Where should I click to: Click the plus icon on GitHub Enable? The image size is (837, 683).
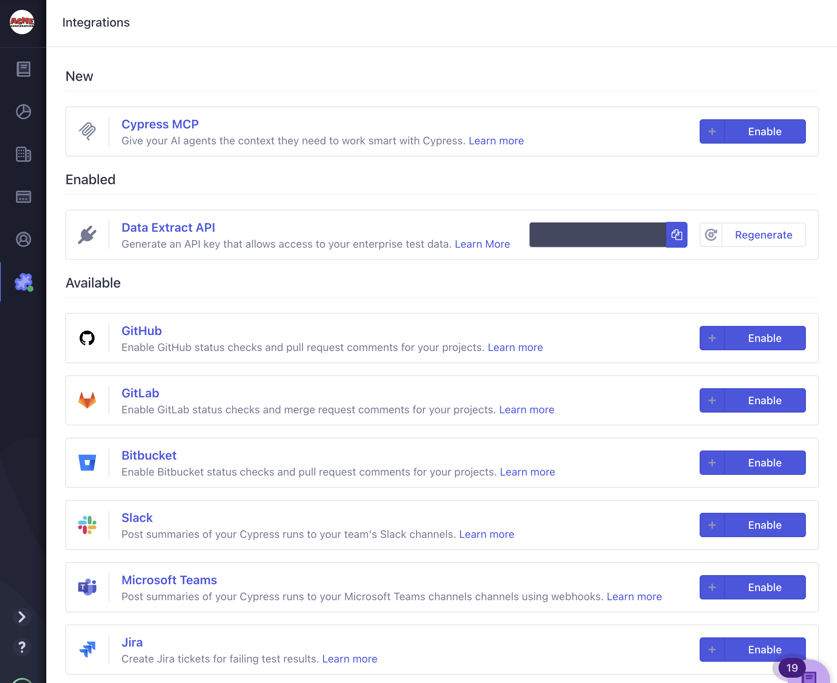click(712, 338)
